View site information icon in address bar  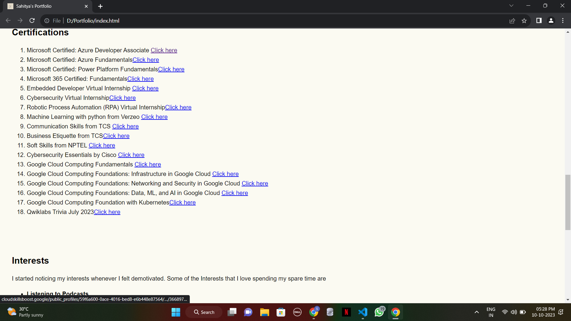[x=47, y=21]
